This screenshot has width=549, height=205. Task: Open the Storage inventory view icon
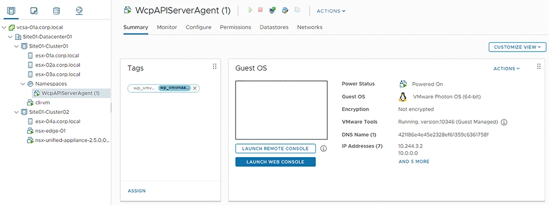(x=56, y=10)
